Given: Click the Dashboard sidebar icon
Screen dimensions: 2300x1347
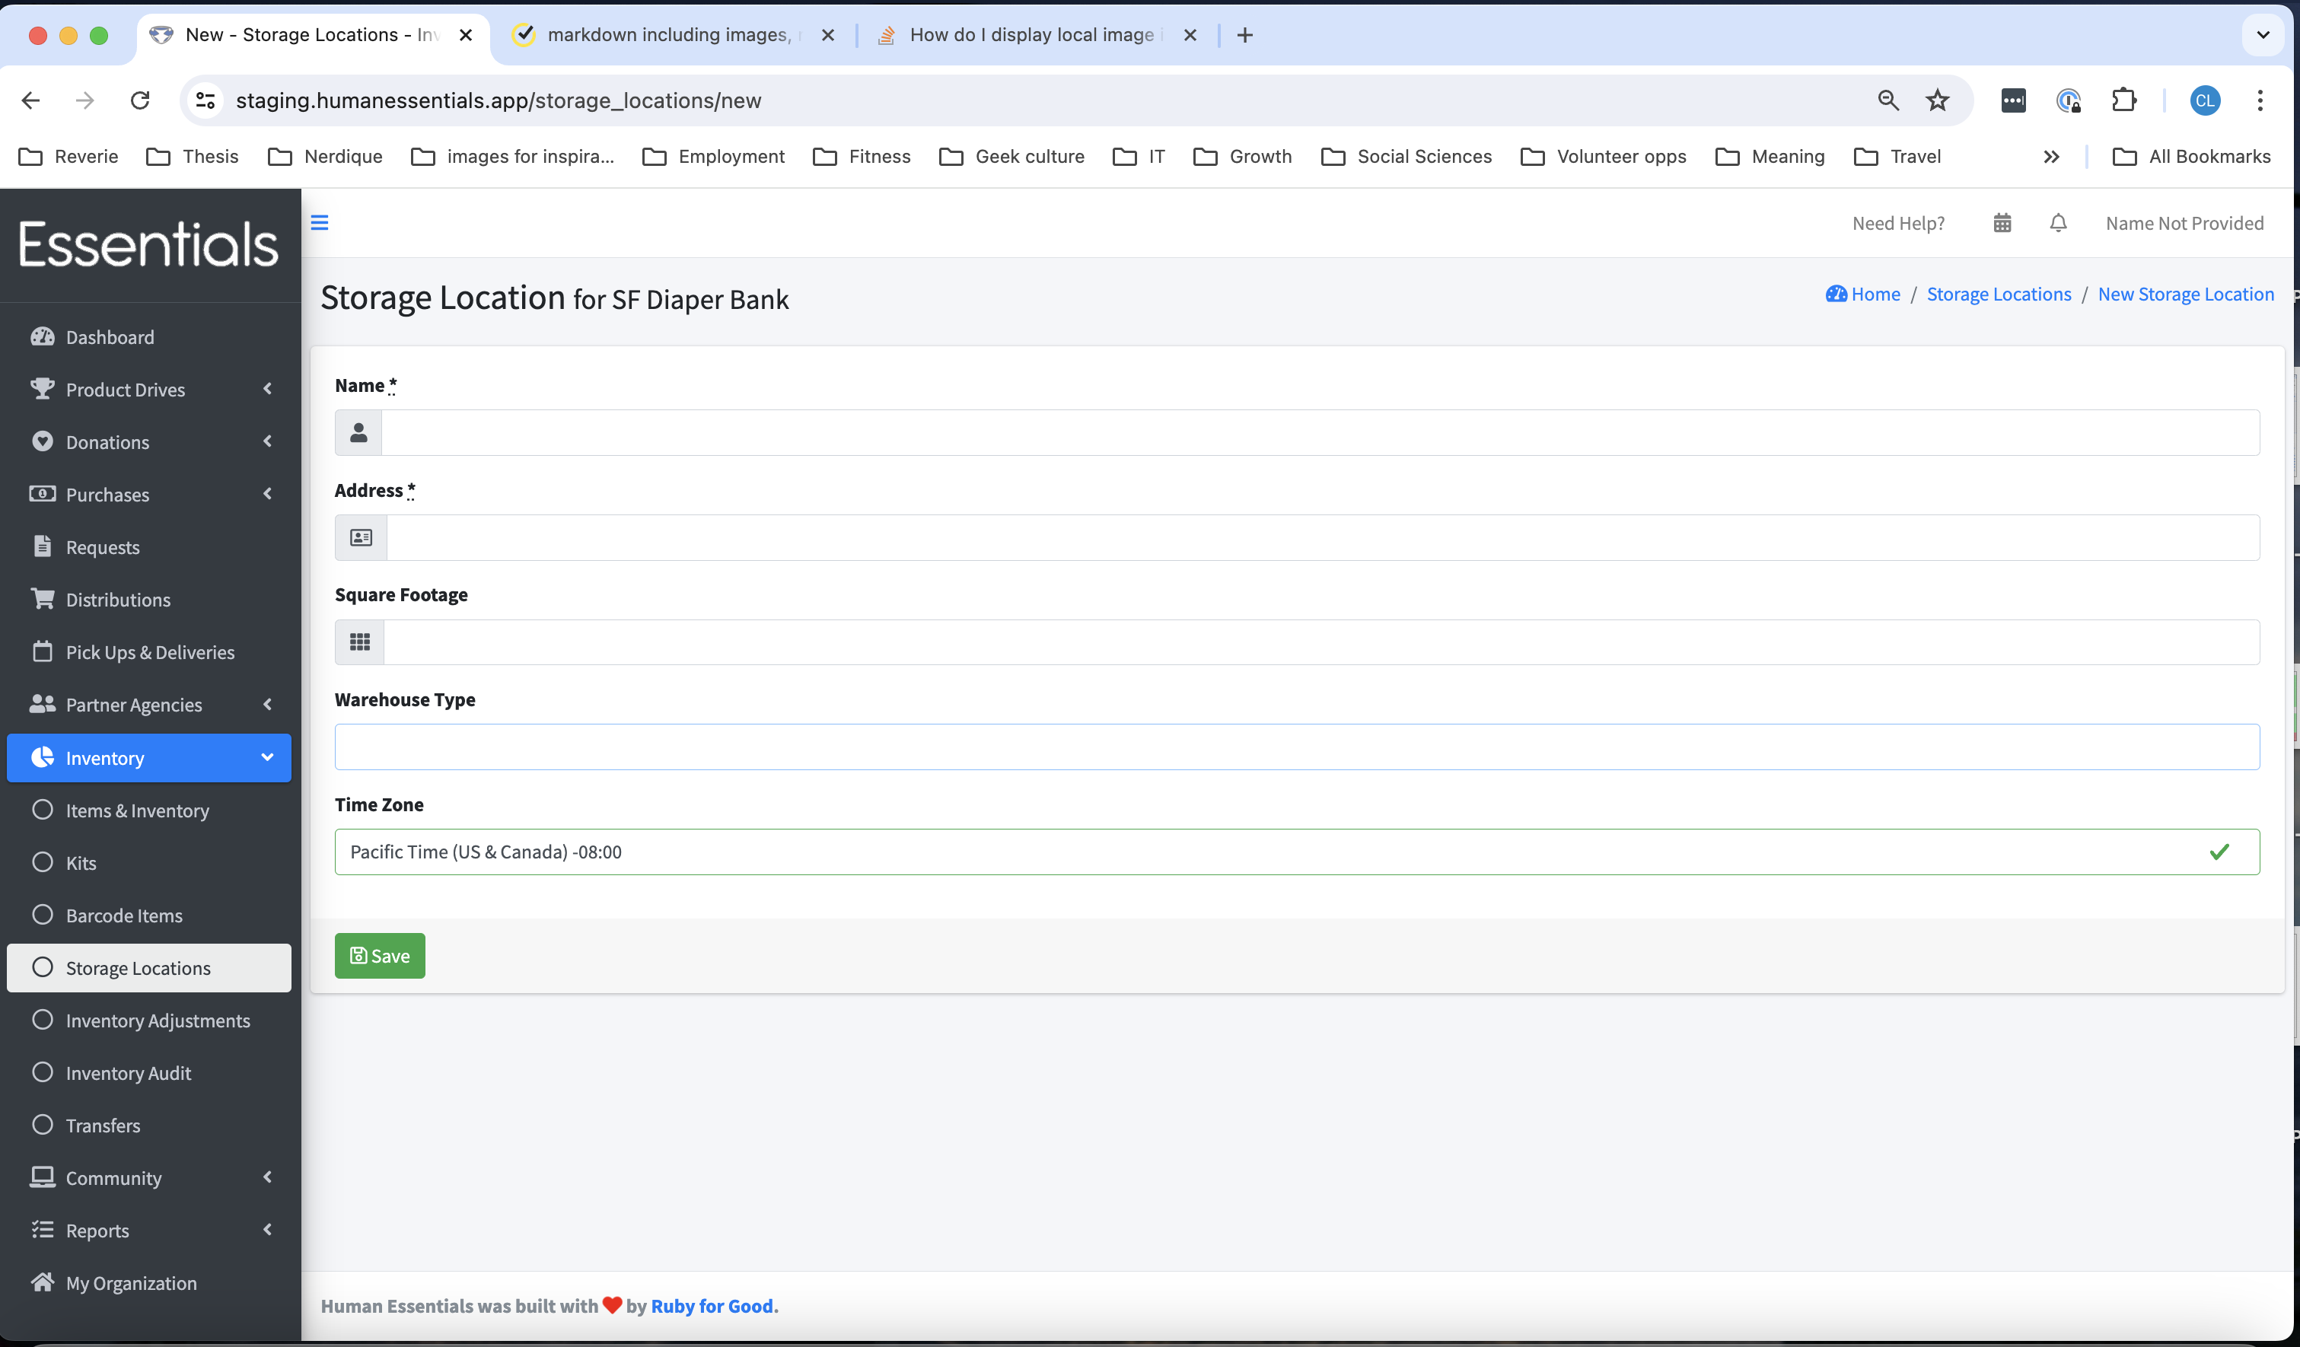Looking at the screenshot, I should pos(43,336).
